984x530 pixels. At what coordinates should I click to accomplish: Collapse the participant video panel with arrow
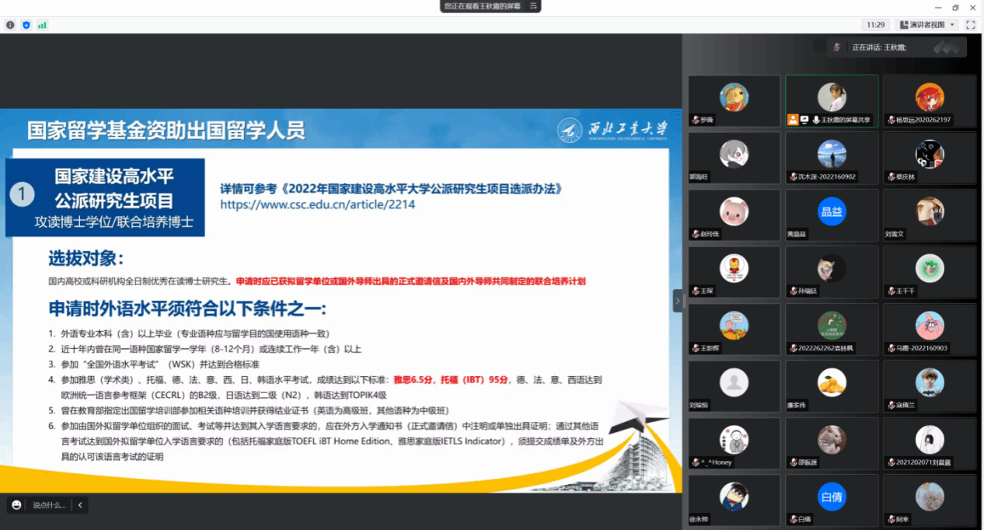click(x=677, y=301)
